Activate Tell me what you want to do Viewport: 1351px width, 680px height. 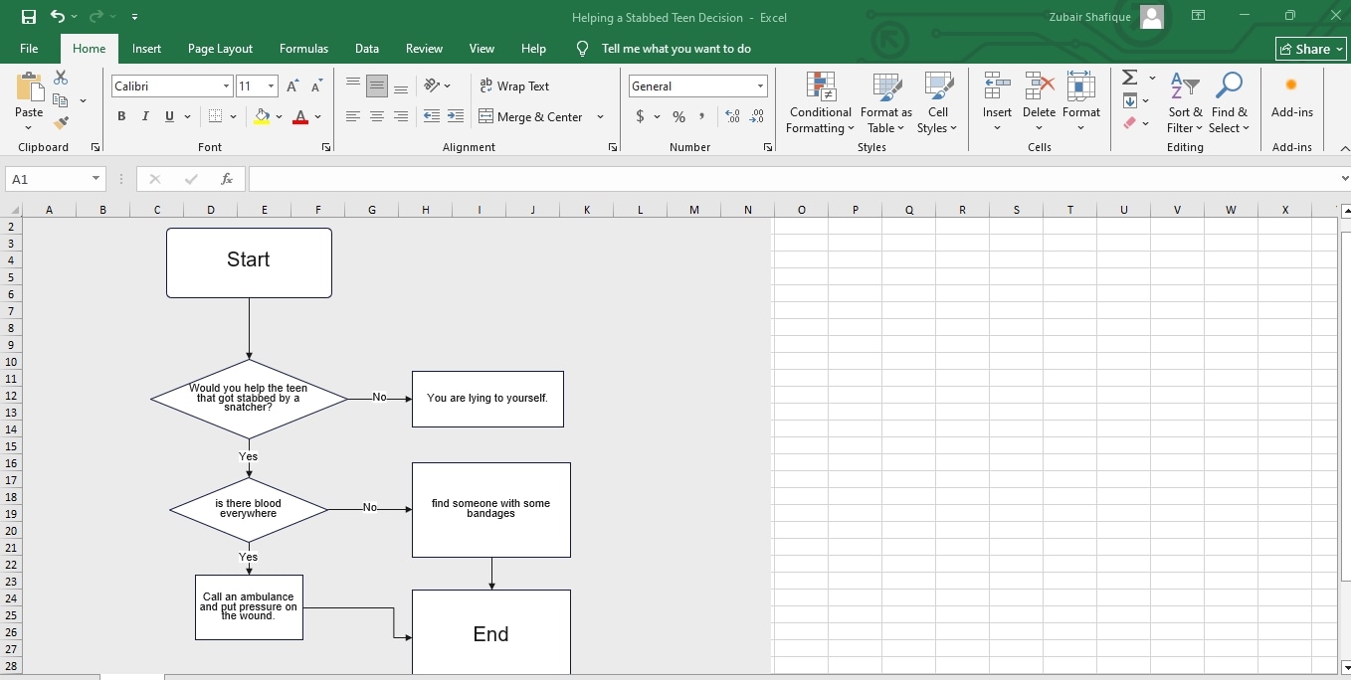(x=676, y=48)
